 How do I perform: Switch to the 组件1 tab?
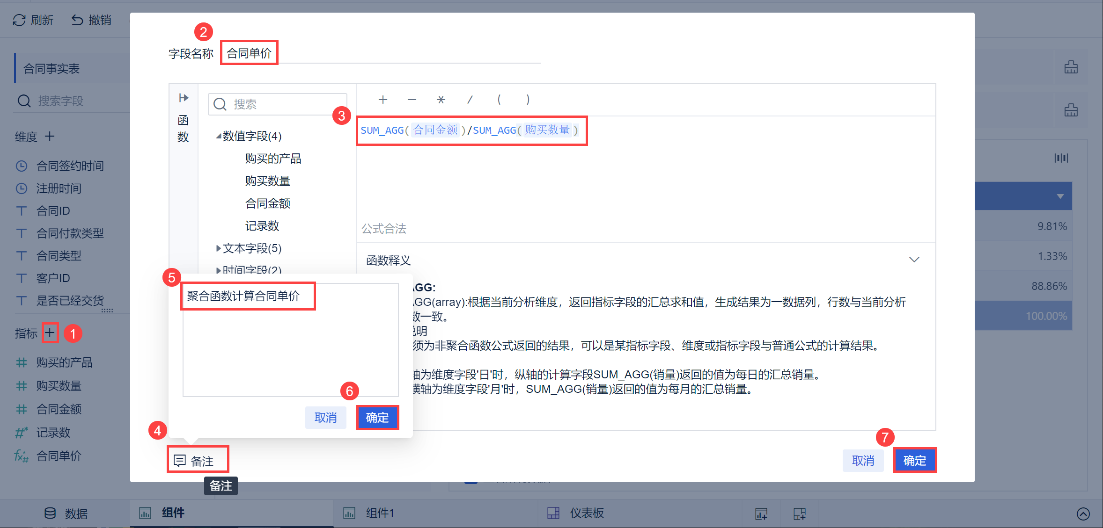[379, 513]
